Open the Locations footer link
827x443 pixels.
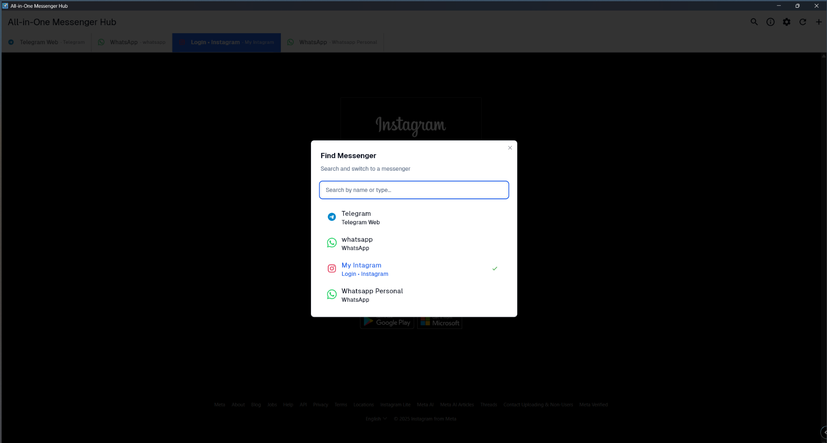[364, 404]
